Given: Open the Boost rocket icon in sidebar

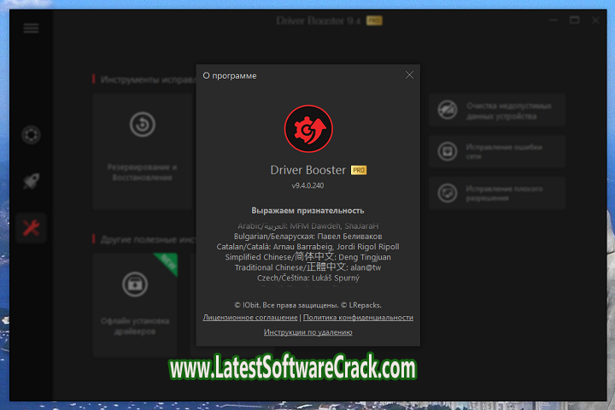Looking at the screenshot, I should 32,181.
